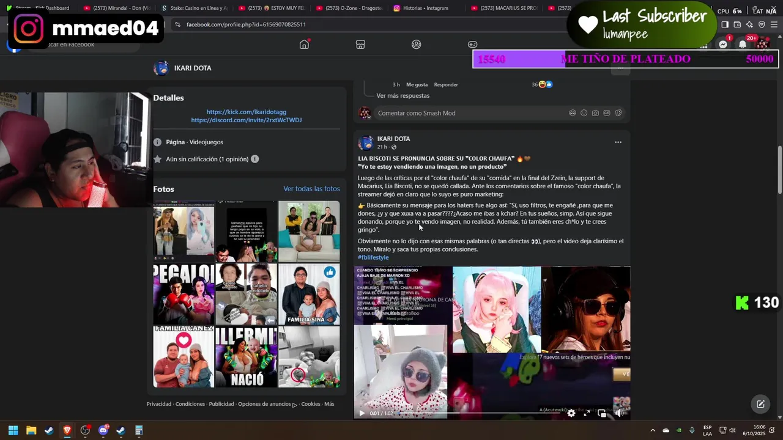This screenshot has height=440, width=783.
Task: Open the Facebook Groups icon
Action: [417, 45]
